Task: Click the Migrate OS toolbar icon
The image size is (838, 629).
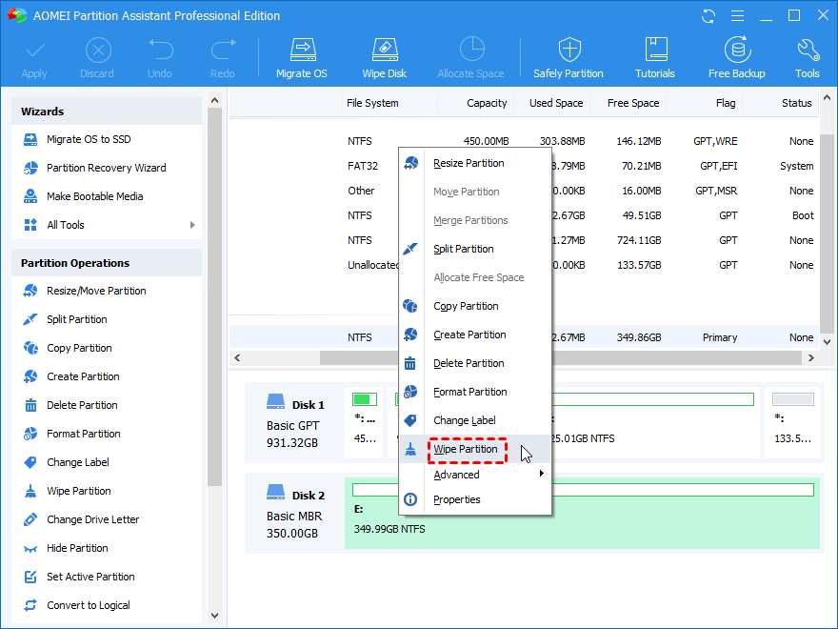Action: (x=301, y=57)
